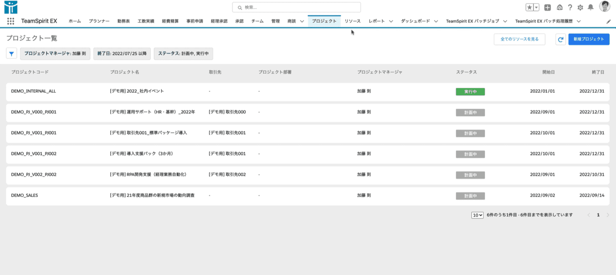The width and height of the screenshot is (616, 275).
Task: Switch to the リソース tab
Action: pyautogui.click(x=352, y=21)
